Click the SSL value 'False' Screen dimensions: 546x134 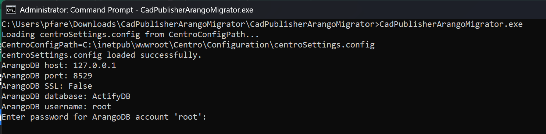coord(80,86)
